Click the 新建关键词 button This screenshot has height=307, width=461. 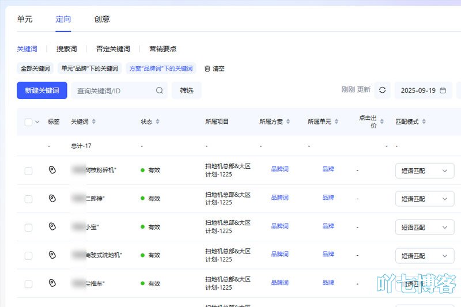(x=41, y=90)
